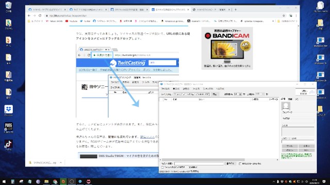Open Chrome from the Windows taskbar
The height and width of the screenshot is (185, 330).
click(55, 181)
